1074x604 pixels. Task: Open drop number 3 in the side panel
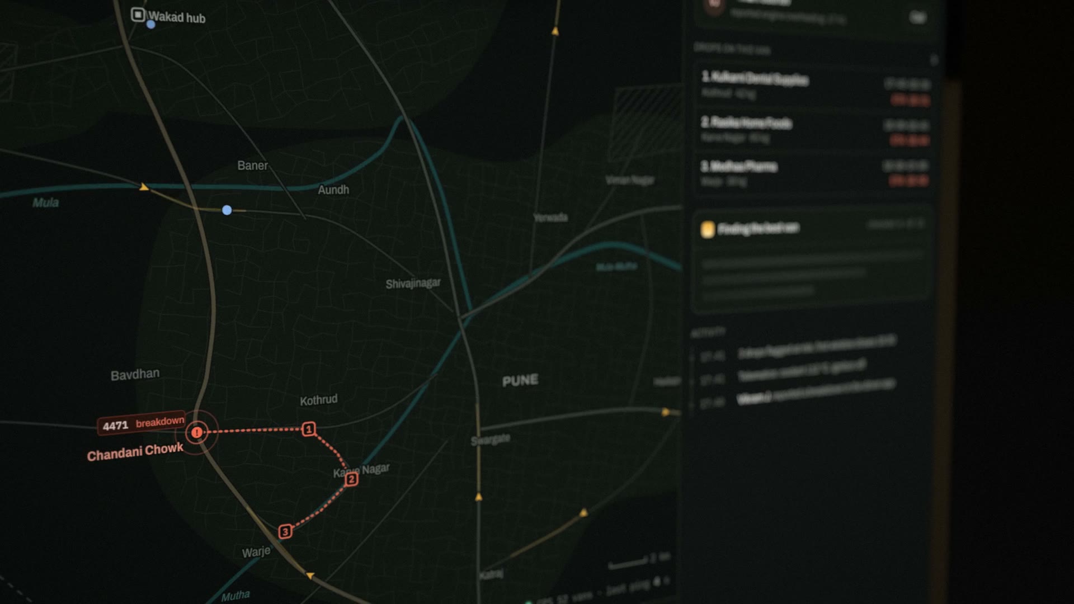click(x=815, y=173)
